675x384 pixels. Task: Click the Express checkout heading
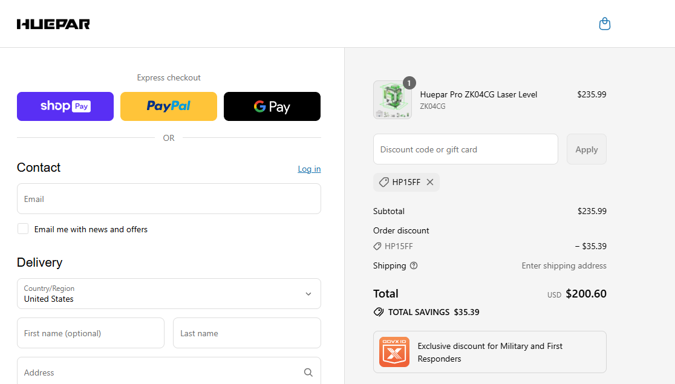coord(169,77)
